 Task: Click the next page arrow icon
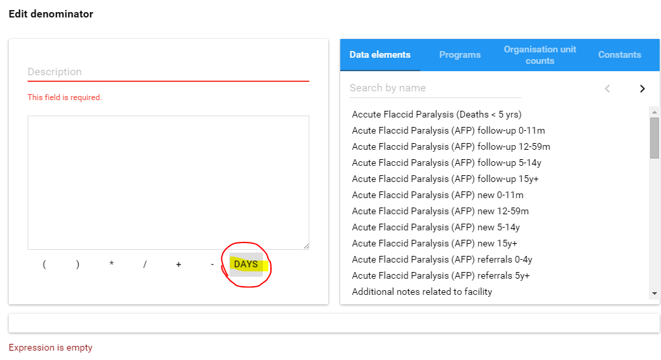point(642,89)
